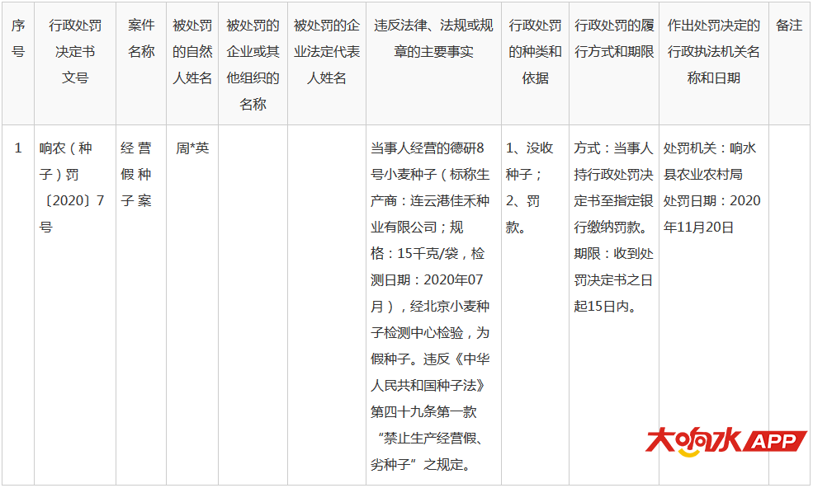Click penalty text '2、罚款。'
813x488 pixels.
click(x=522, y=214)
